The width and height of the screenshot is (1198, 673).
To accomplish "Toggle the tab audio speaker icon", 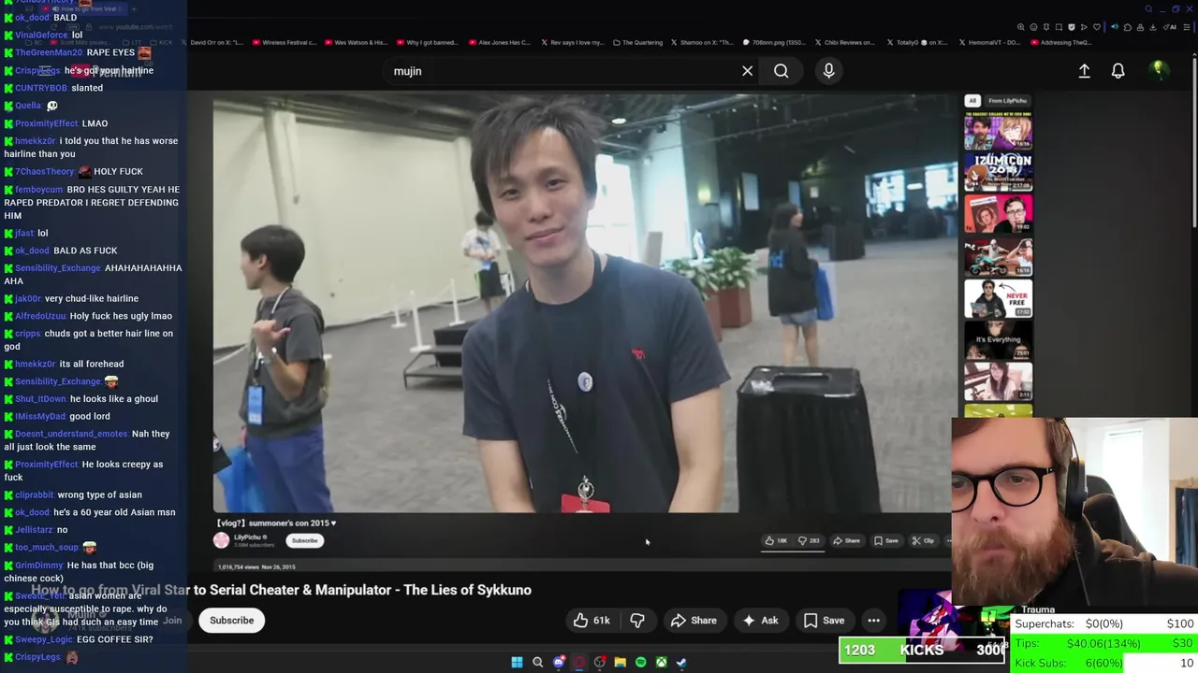I will click(1115, 26).
